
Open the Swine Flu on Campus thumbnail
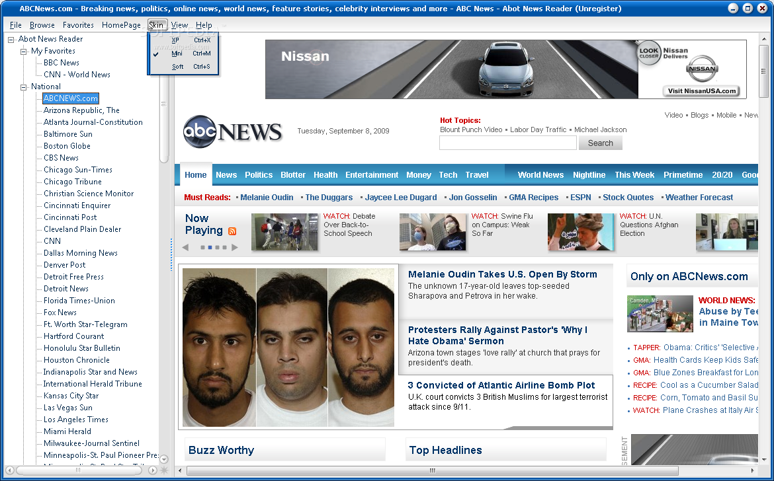[x=433, y=232]
